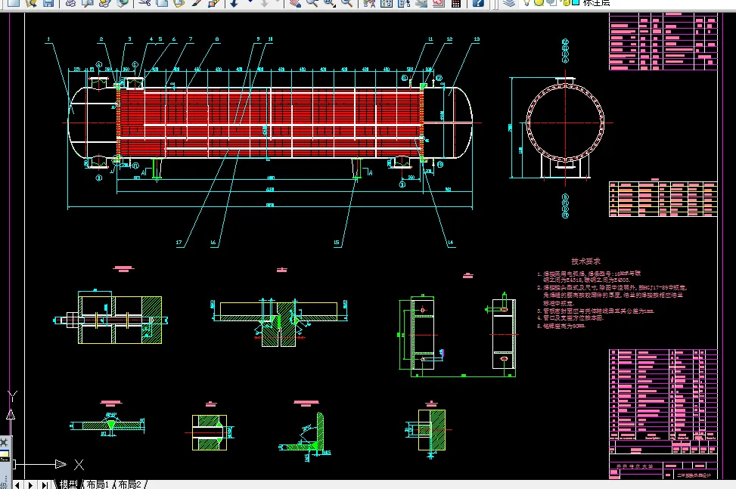Screen dimensions: 736x489
Task: Select the Match Properties brush icon
Action: pos(197,3)
